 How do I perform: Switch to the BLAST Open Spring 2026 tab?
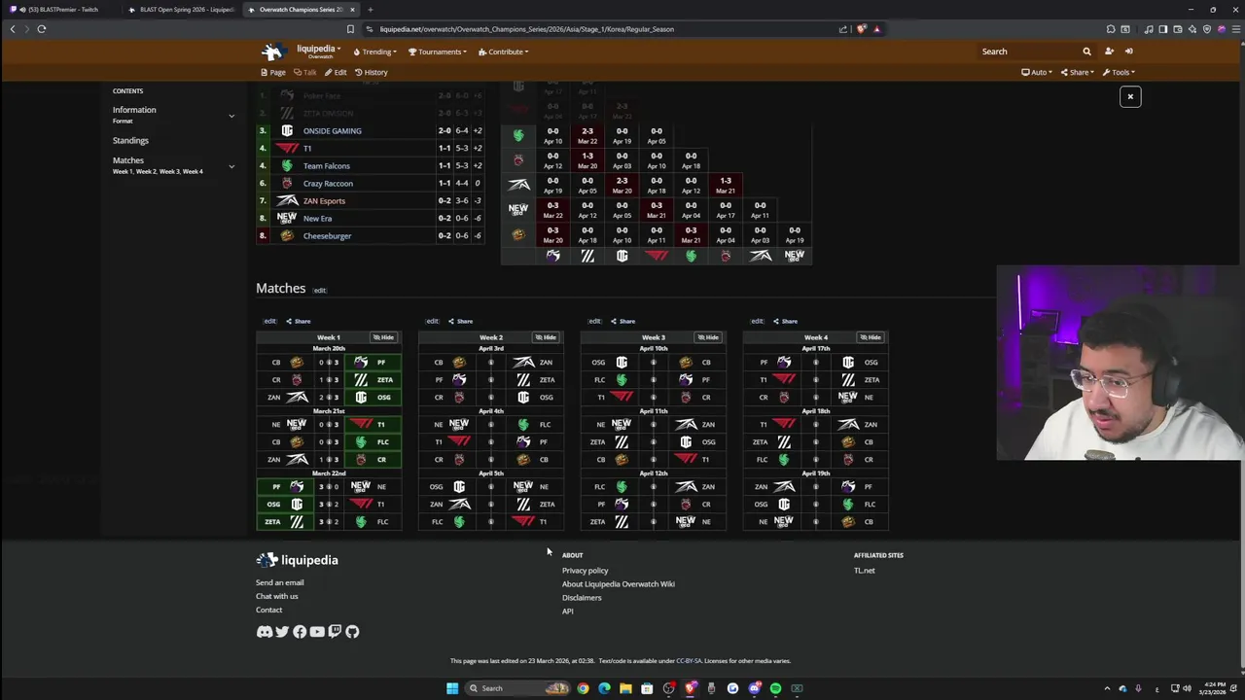coord(181,10)
